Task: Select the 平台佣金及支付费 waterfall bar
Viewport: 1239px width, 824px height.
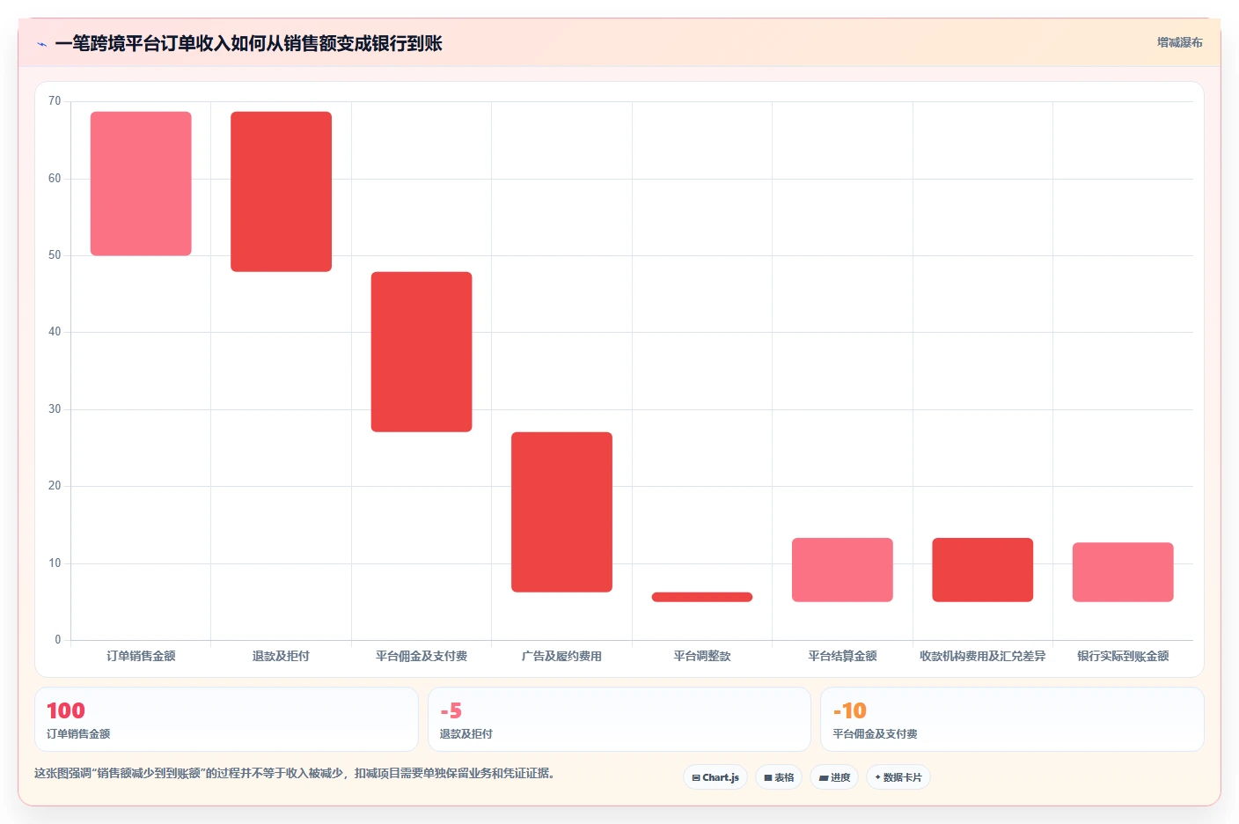Action: (x=422, y=351)
